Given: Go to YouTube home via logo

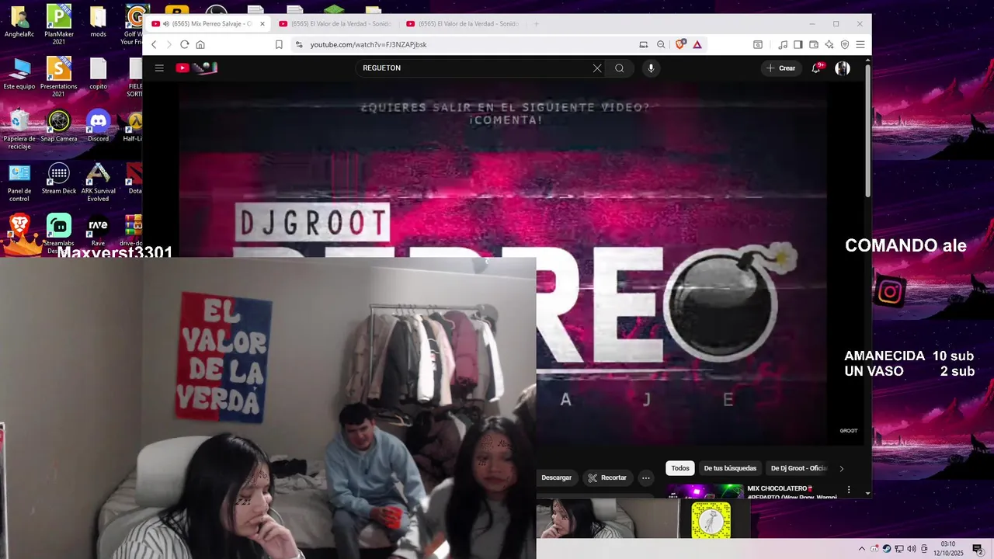Looking at the screenshot, I should (x=196, y=68).
